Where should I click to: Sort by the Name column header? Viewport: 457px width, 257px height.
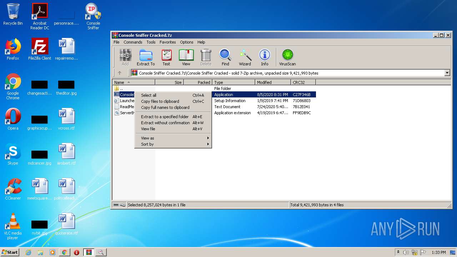134,82
